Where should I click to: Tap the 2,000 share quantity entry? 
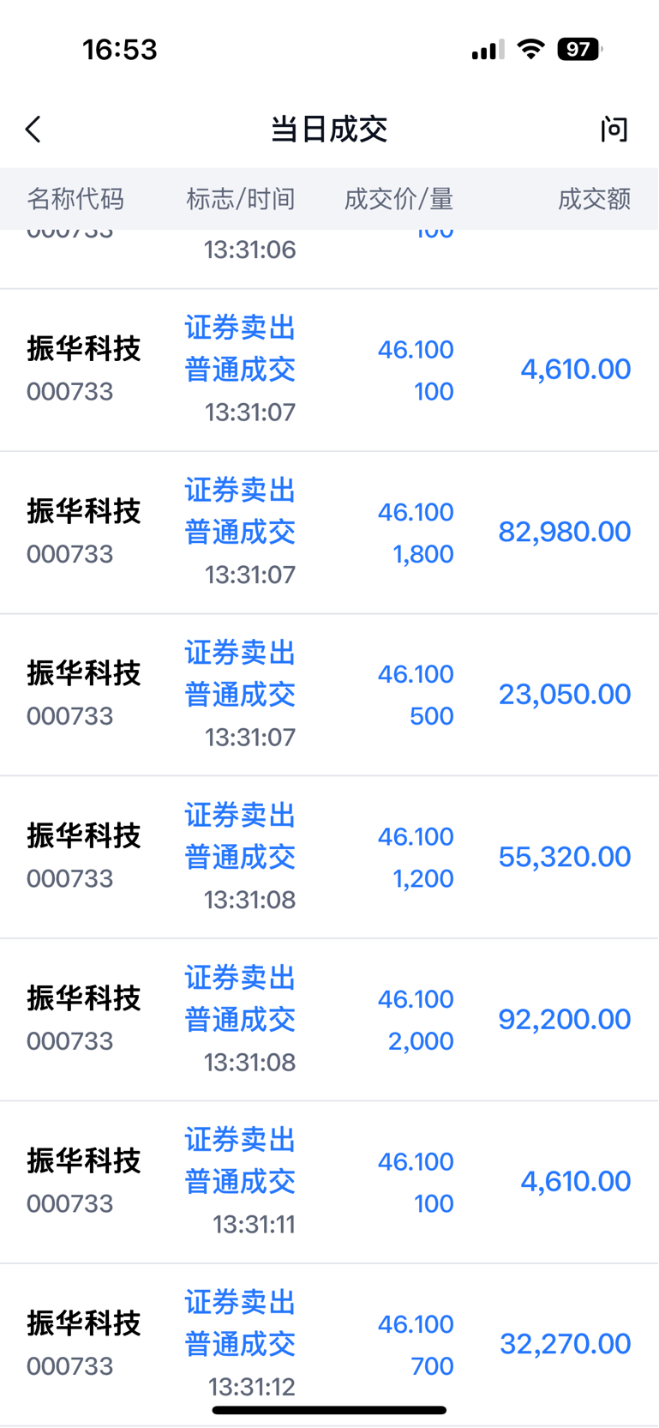point(421,1041)
